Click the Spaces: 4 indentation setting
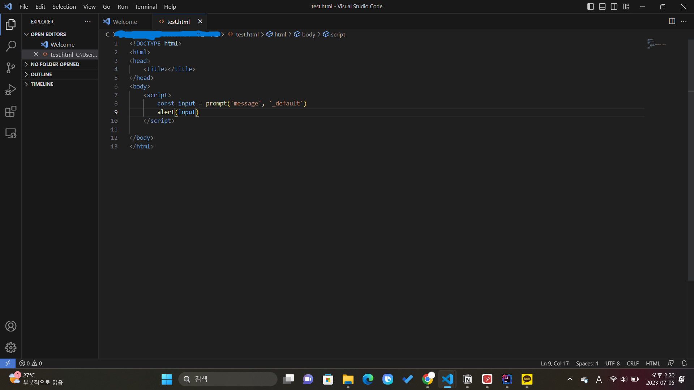Screen dimensions: 694x390 click(x=587, y=363)
